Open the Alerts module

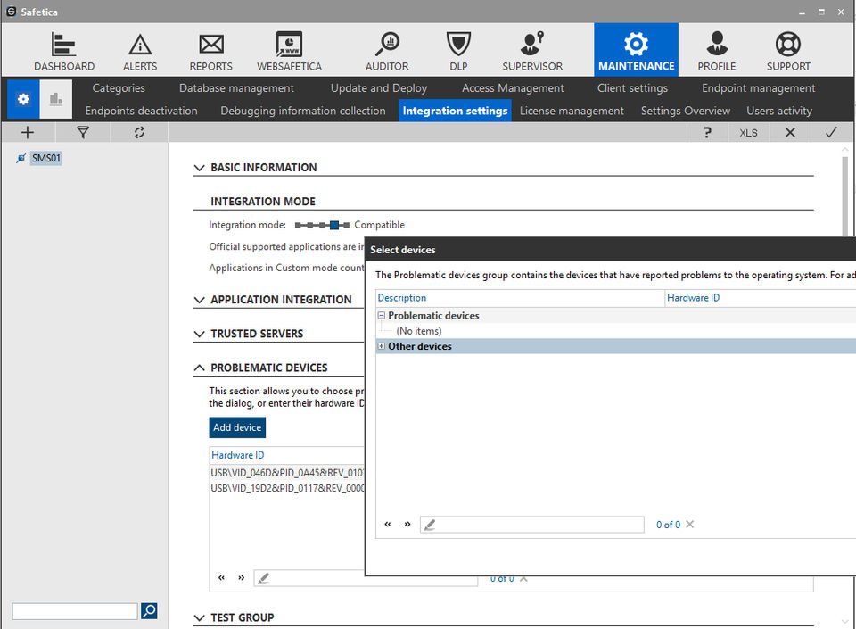140,51
